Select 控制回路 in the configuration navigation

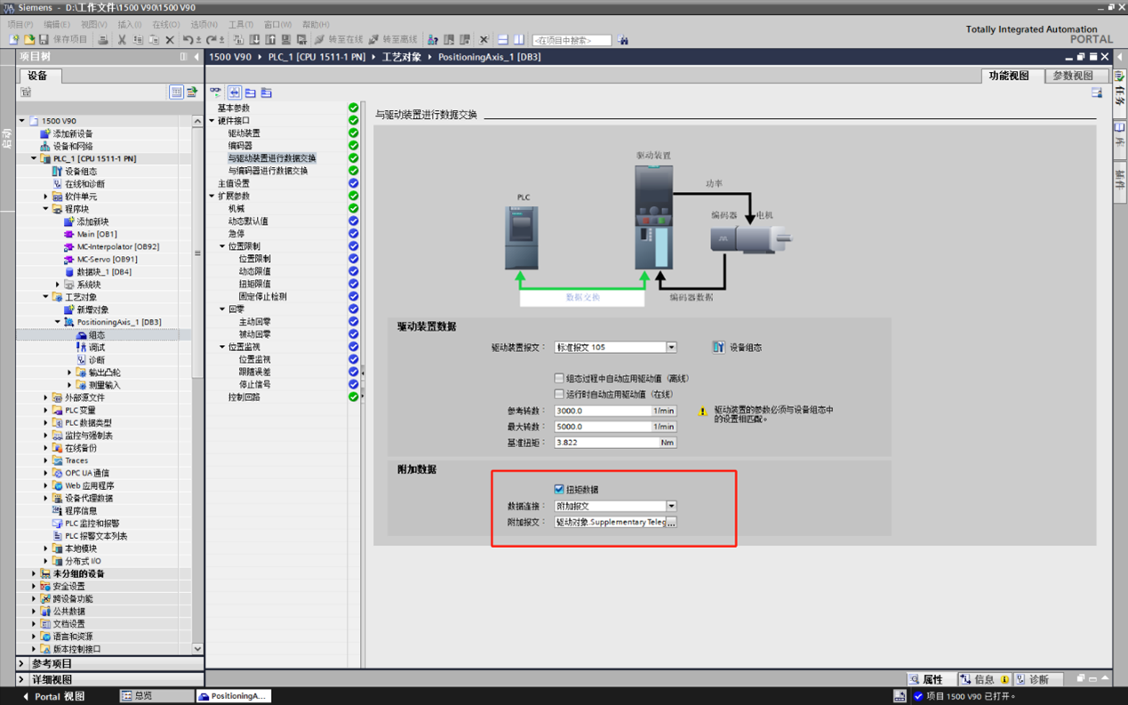(x=244, y=397)
